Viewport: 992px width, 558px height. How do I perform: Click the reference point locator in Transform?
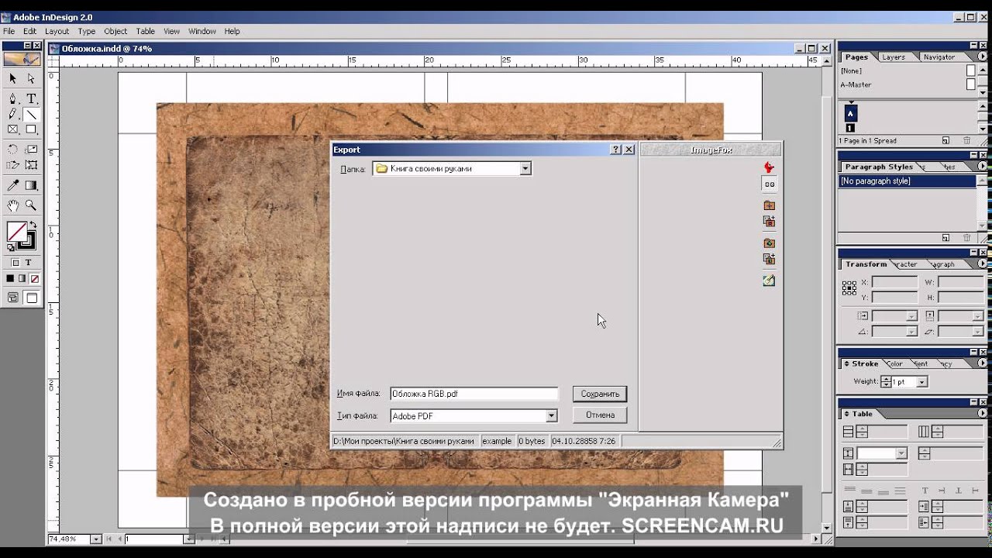[x=849, y=288]
